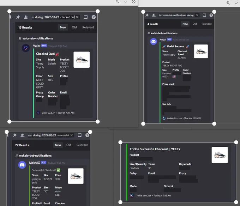Click the Valor bot username
240x206 pixels.
coord(37,46)
